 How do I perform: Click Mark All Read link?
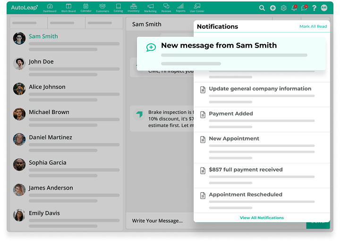click(x=313, y=26)
